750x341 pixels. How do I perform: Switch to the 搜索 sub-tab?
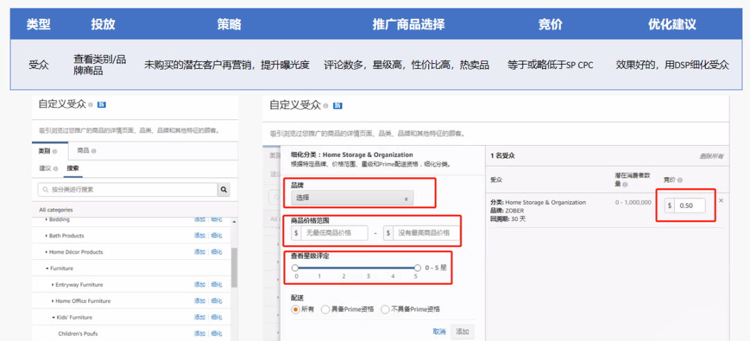click(x=73, y=168)
